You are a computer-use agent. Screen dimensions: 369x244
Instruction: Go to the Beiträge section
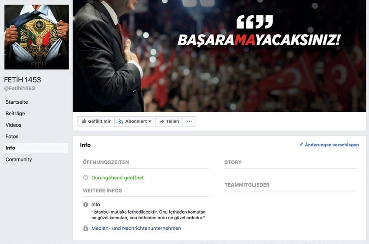pyautogui.click(x=15, y=113)
